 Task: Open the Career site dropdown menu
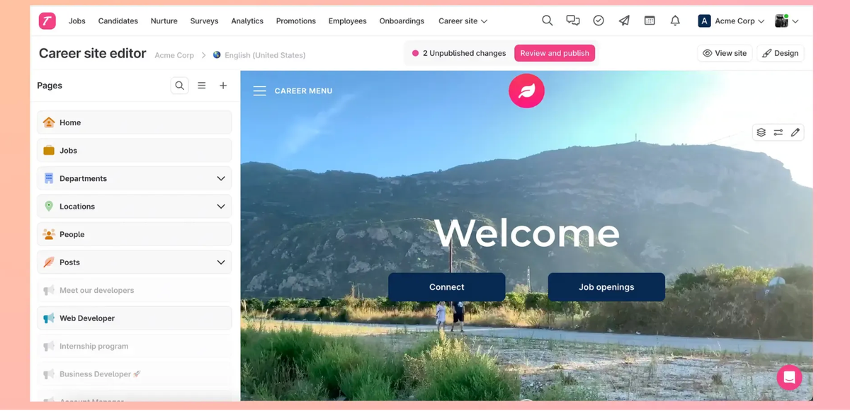tap(463, 21)
